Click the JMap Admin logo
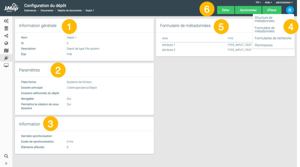300x167 pixels. [x=11, y=7]
